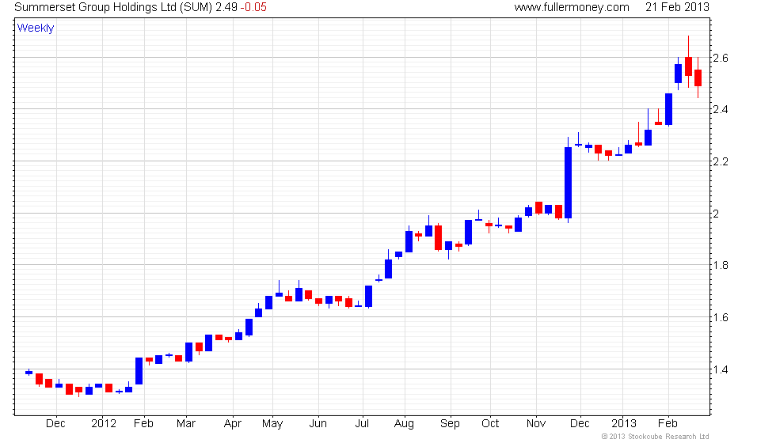
Task: Click the first 'Dec' label on time axis
Action: pyautogui.click(x=55, y=424)
